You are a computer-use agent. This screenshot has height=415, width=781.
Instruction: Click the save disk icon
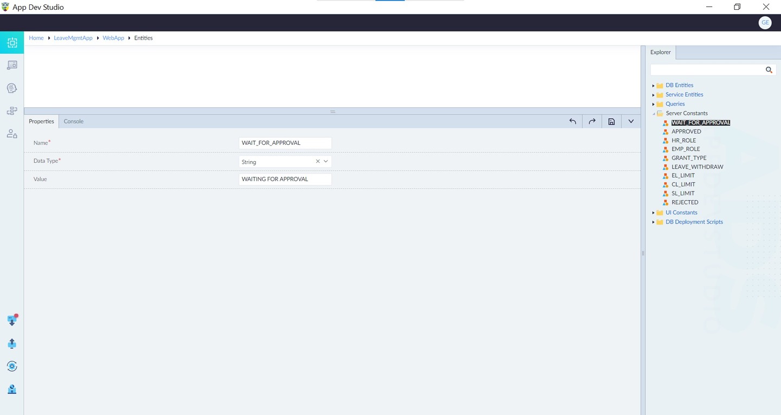611,122
